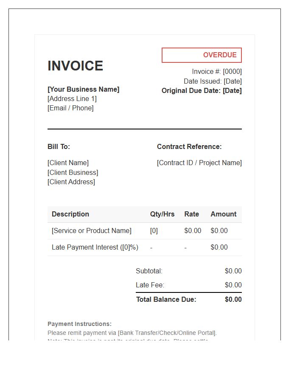Click the [Contract ID / Project Name] placeholder
Image resolution: width=297 pixels, height=382 pixels.
click(199, 163)
